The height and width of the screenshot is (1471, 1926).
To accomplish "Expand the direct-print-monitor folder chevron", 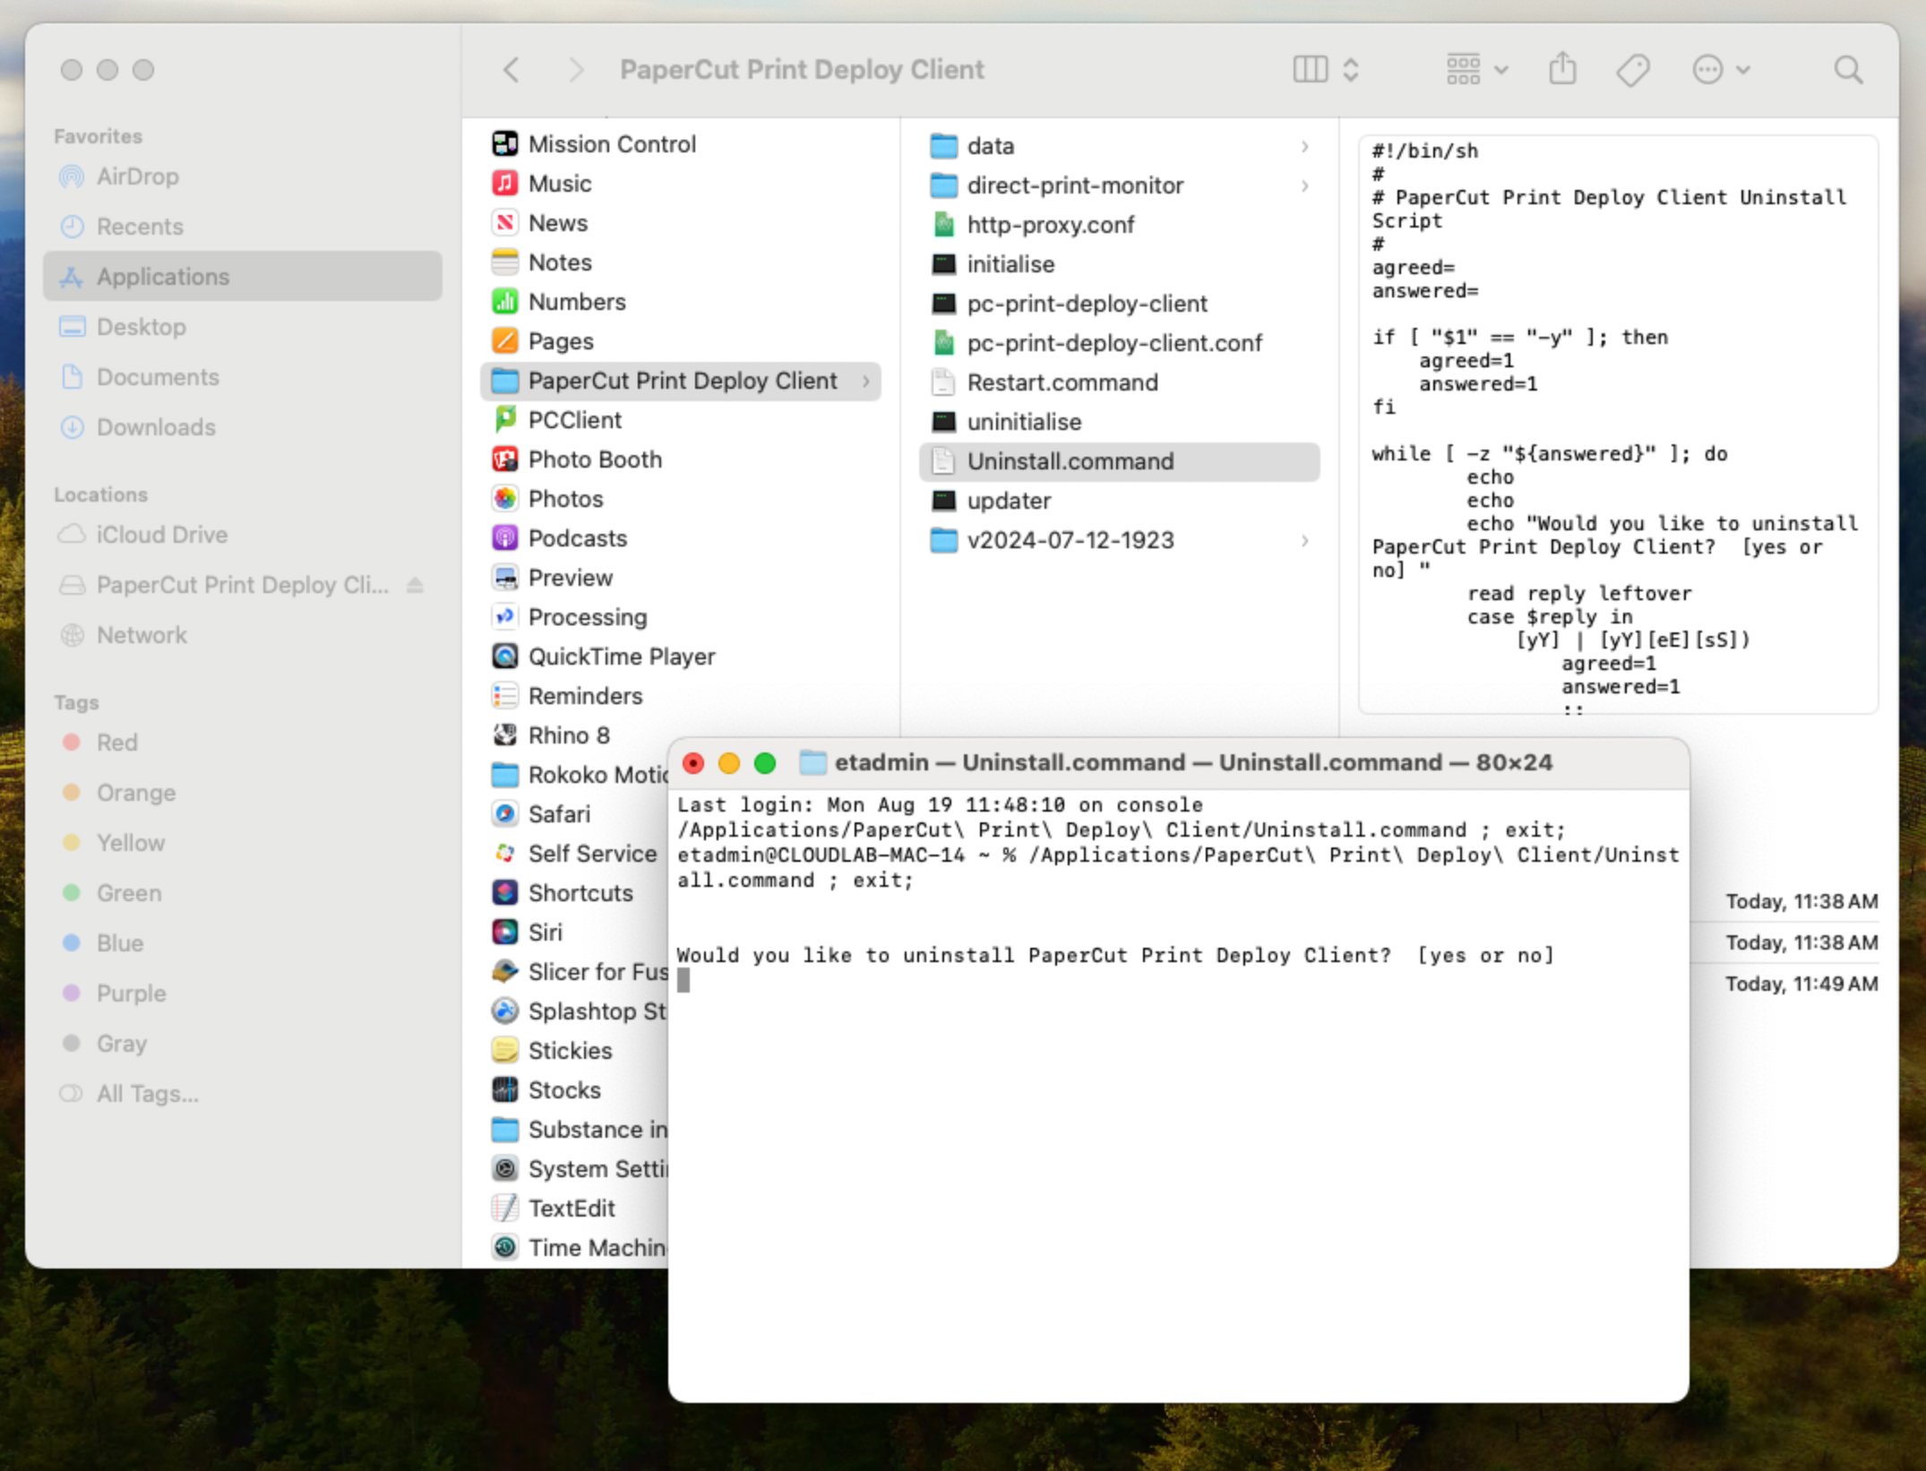I will 1305,185.
